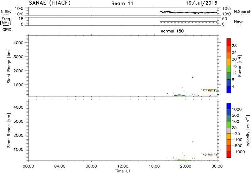Click velocity echo cluster near 600 km
The width and height of the screenshot is (251, 173).
click(210, 155)
